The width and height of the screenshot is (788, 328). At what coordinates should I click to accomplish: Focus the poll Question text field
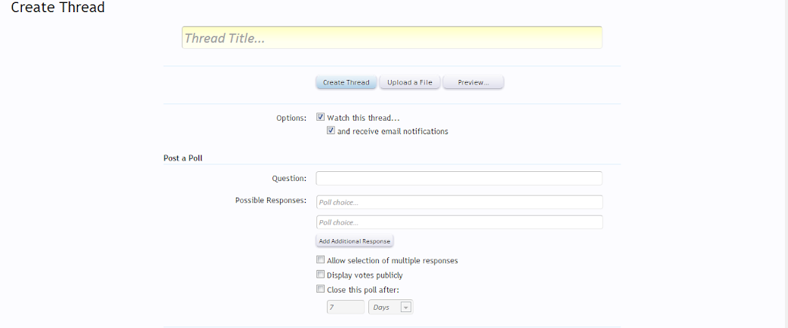click(x=458, y=179)
